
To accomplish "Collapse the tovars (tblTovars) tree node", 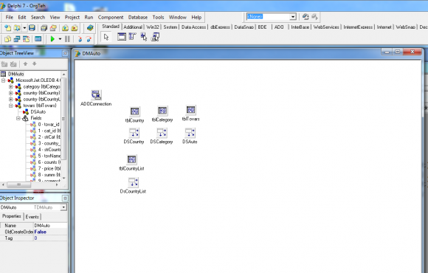I will 10,106.
